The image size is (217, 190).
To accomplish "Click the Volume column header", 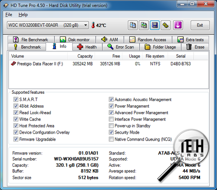I will point(38,56).
